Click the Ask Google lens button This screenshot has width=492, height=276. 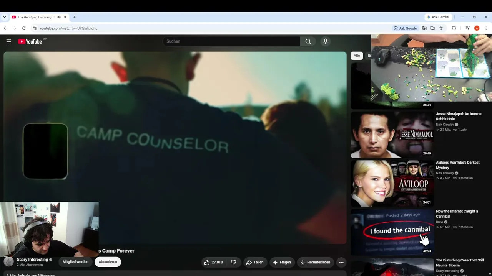coord(405,28)
